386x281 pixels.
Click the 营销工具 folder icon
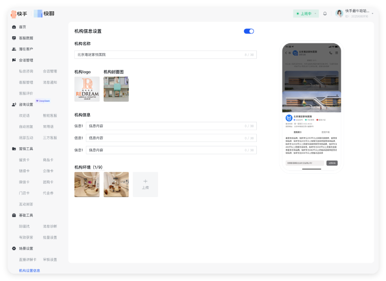[14, 149]
